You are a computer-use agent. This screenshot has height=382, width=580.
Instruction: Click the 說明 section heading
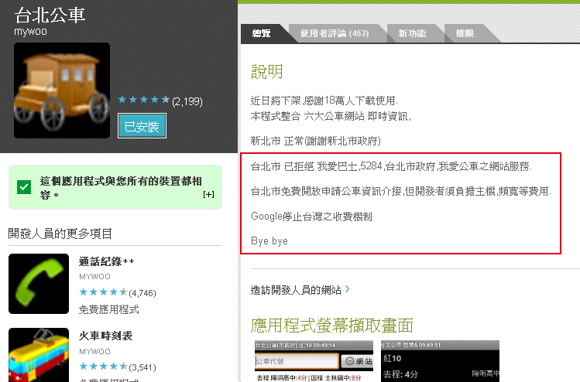click(266, 71)
